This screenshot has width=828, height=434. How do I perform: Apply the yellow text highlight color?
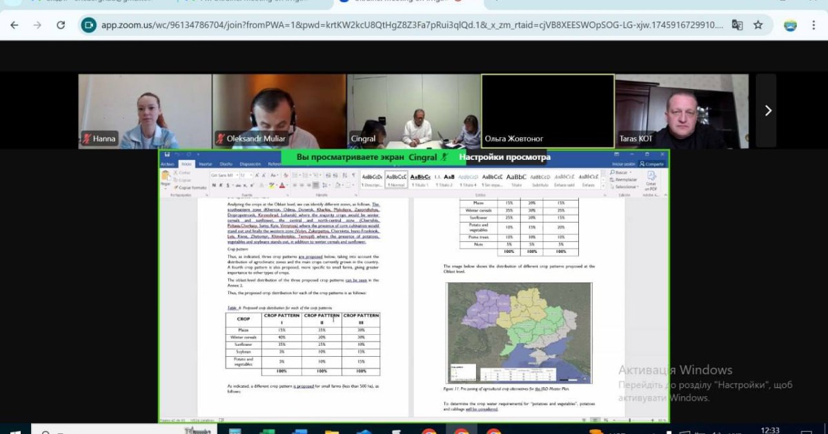click(x=272, y=185)
